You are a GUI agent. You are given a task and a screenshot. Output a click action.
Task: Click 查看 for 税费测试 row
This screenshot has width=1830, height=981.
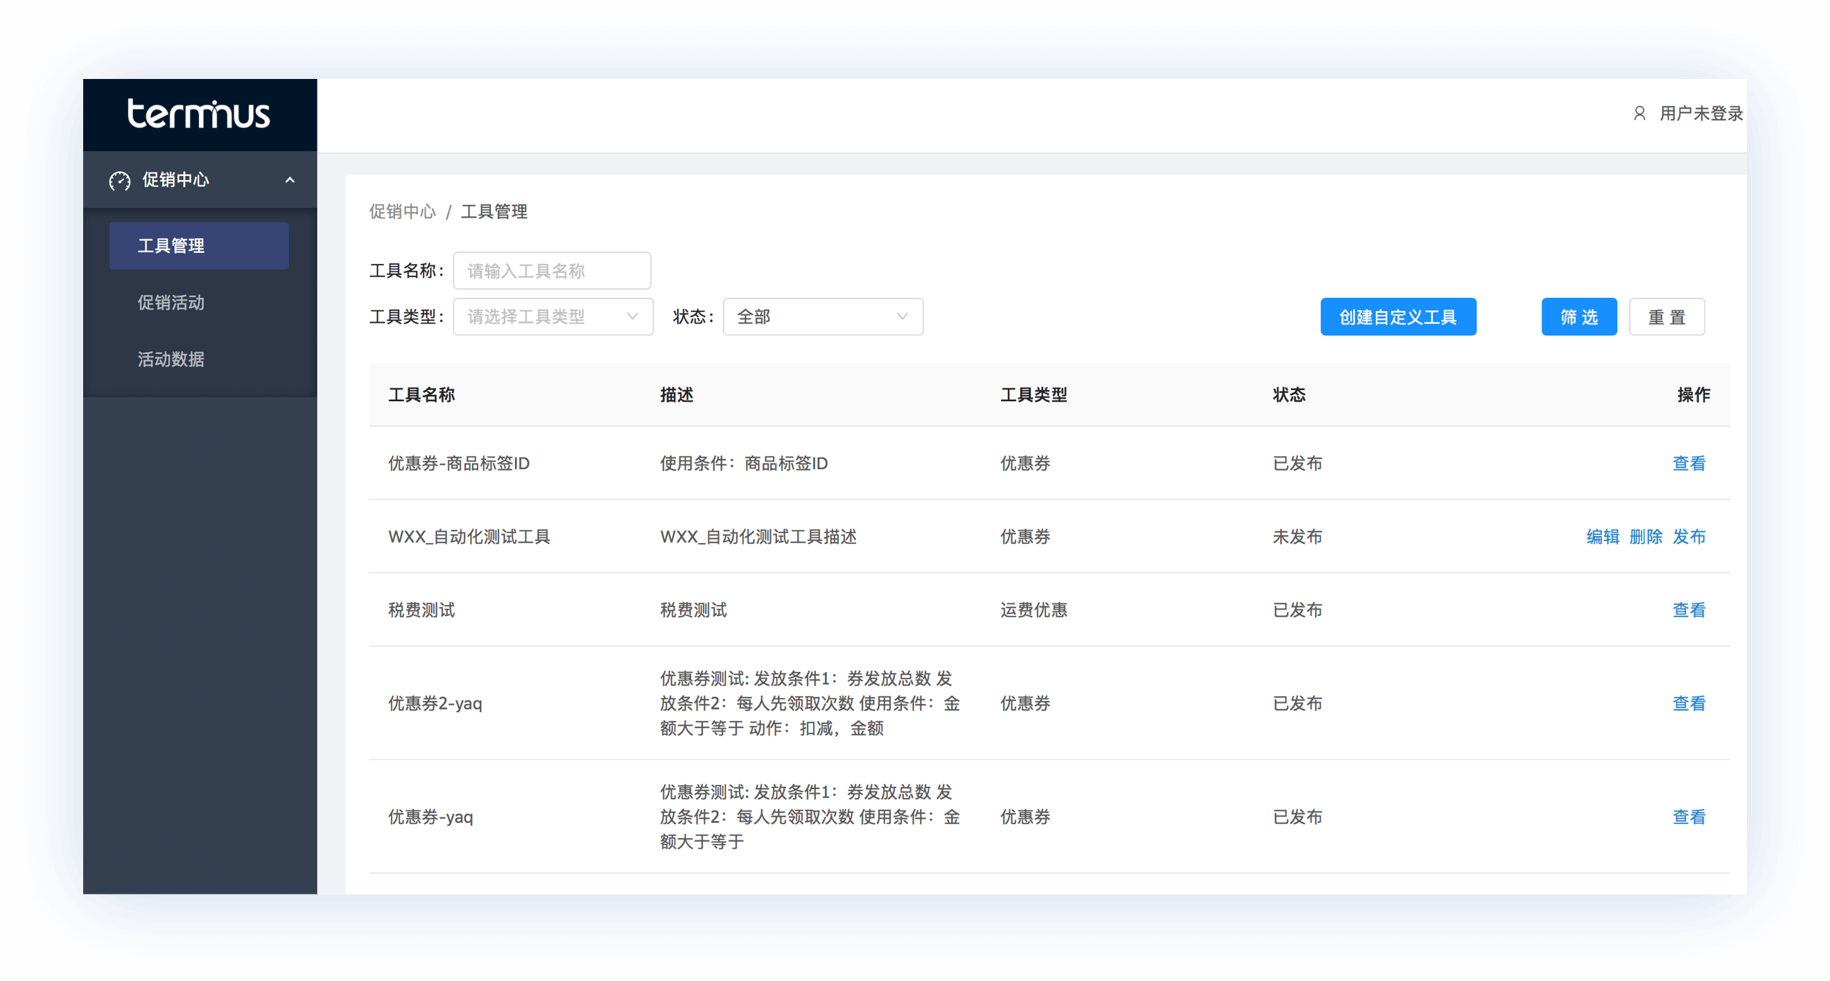coord(1689,610)
